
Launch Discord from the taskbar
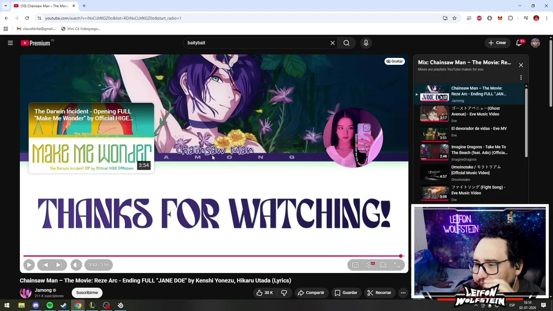click(x=35, y=305)
